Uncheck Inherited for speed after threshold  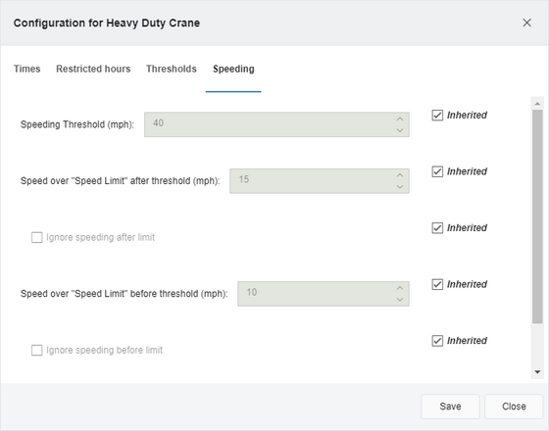pyautogui.click(x=437, y=171)
